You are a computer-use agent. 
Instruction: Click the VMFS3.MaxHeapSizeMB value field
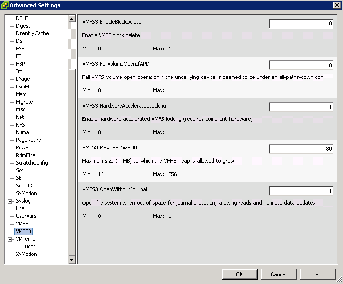click(x=301, y=149)
